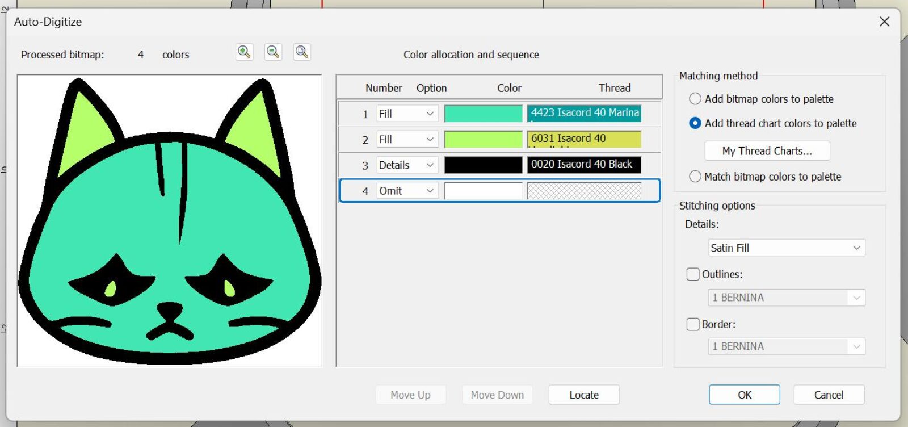
Task: Click the Option column header
Action: tap(431, 88)
